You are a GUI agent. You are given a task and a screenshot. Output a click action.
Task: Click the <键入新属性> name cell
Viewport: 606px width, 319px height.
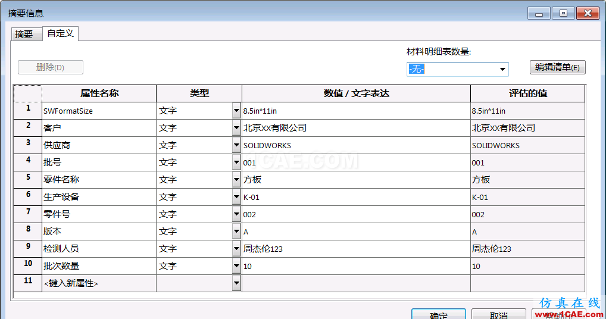pyautogui.click(x=99, y=283)
